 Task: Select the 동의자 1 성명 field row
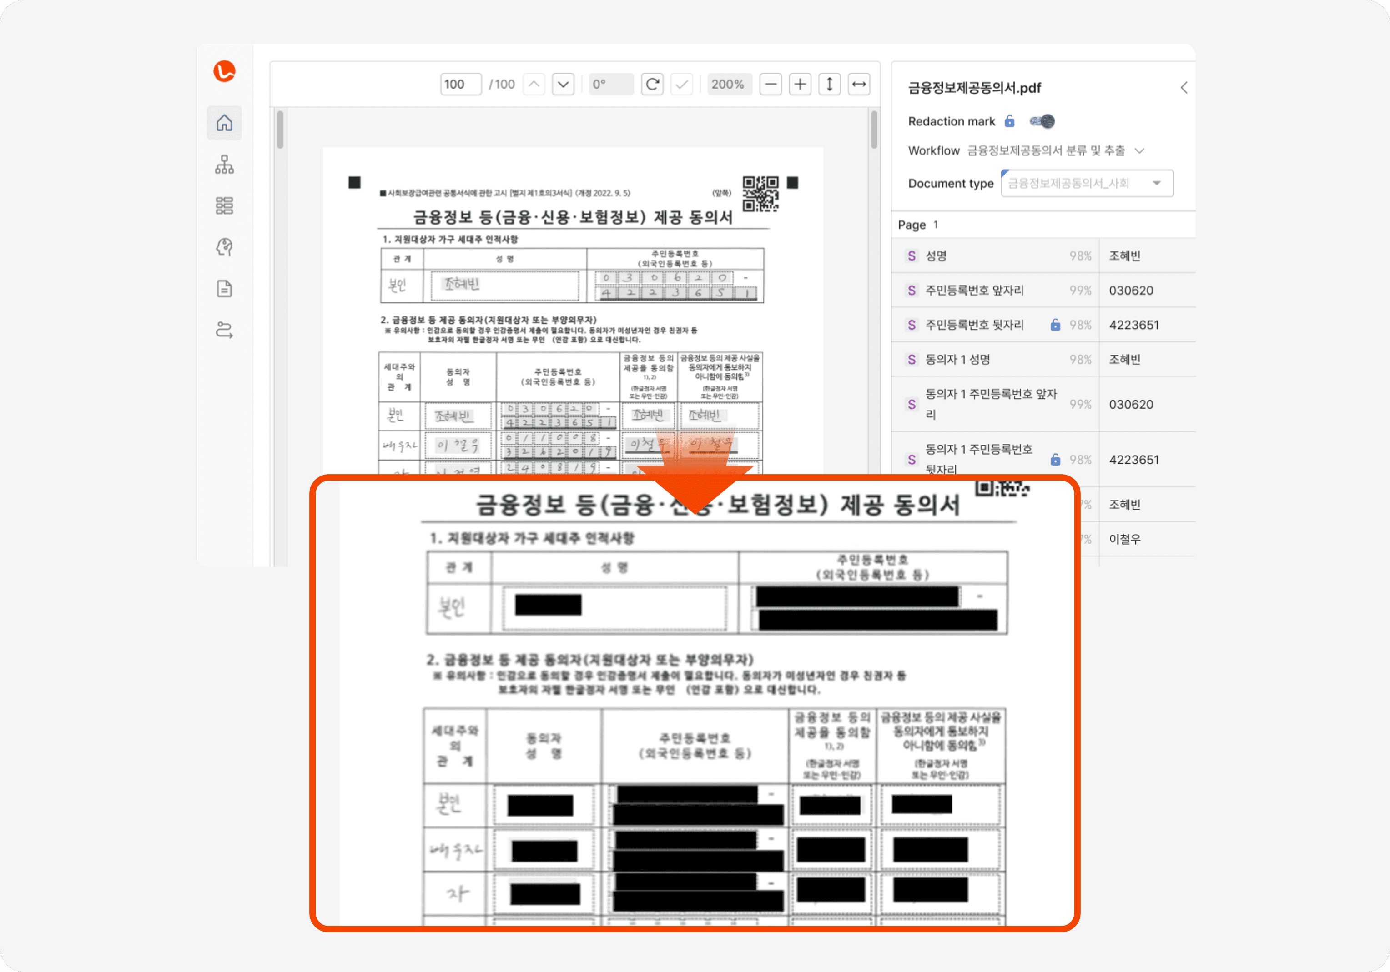pyautogui.click(x=1043, y=359)
